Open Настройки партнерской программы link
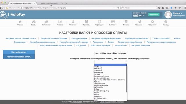Image resolution: width=186 pixels, height=104 pixels. click(x=106, y=38)
